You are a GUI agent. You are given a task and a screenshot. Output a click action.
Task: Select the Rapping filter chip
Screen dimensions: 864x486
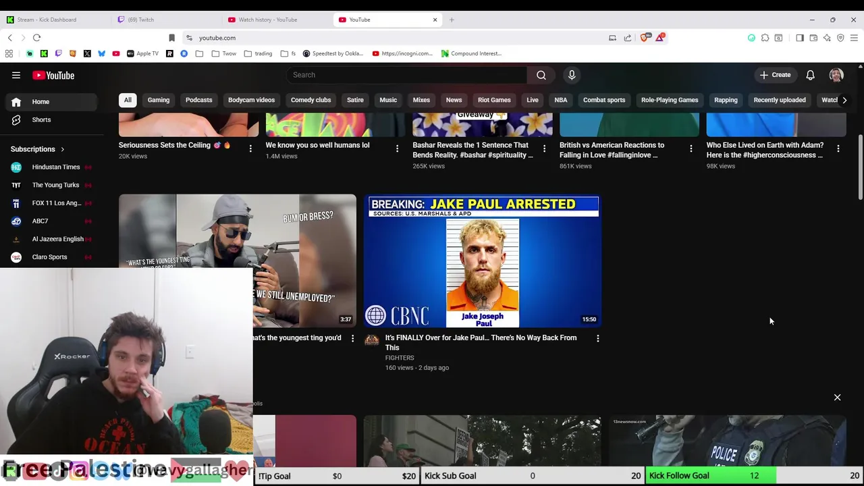[x=726, y=100]
